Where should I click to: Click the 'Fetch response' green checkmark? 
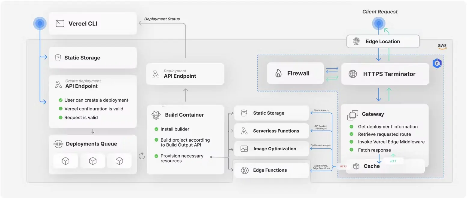tap(351, 150)
